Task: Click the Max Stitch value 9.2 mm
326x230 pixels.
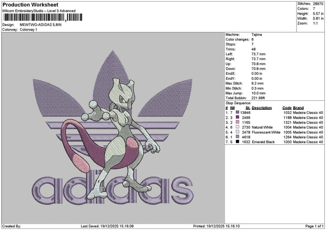Action: [x=258, y=84]
